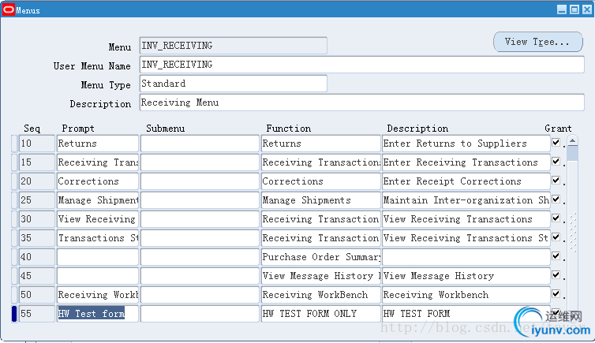Maximize the Menus window

coord(574,10)
